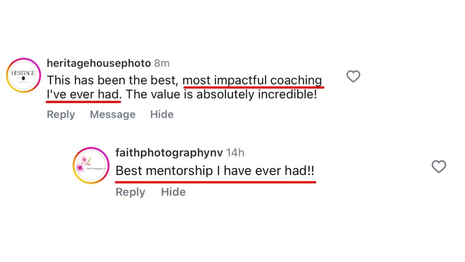Open the faithphotographynv username link

pyautogui.click(x=169, y=152)
